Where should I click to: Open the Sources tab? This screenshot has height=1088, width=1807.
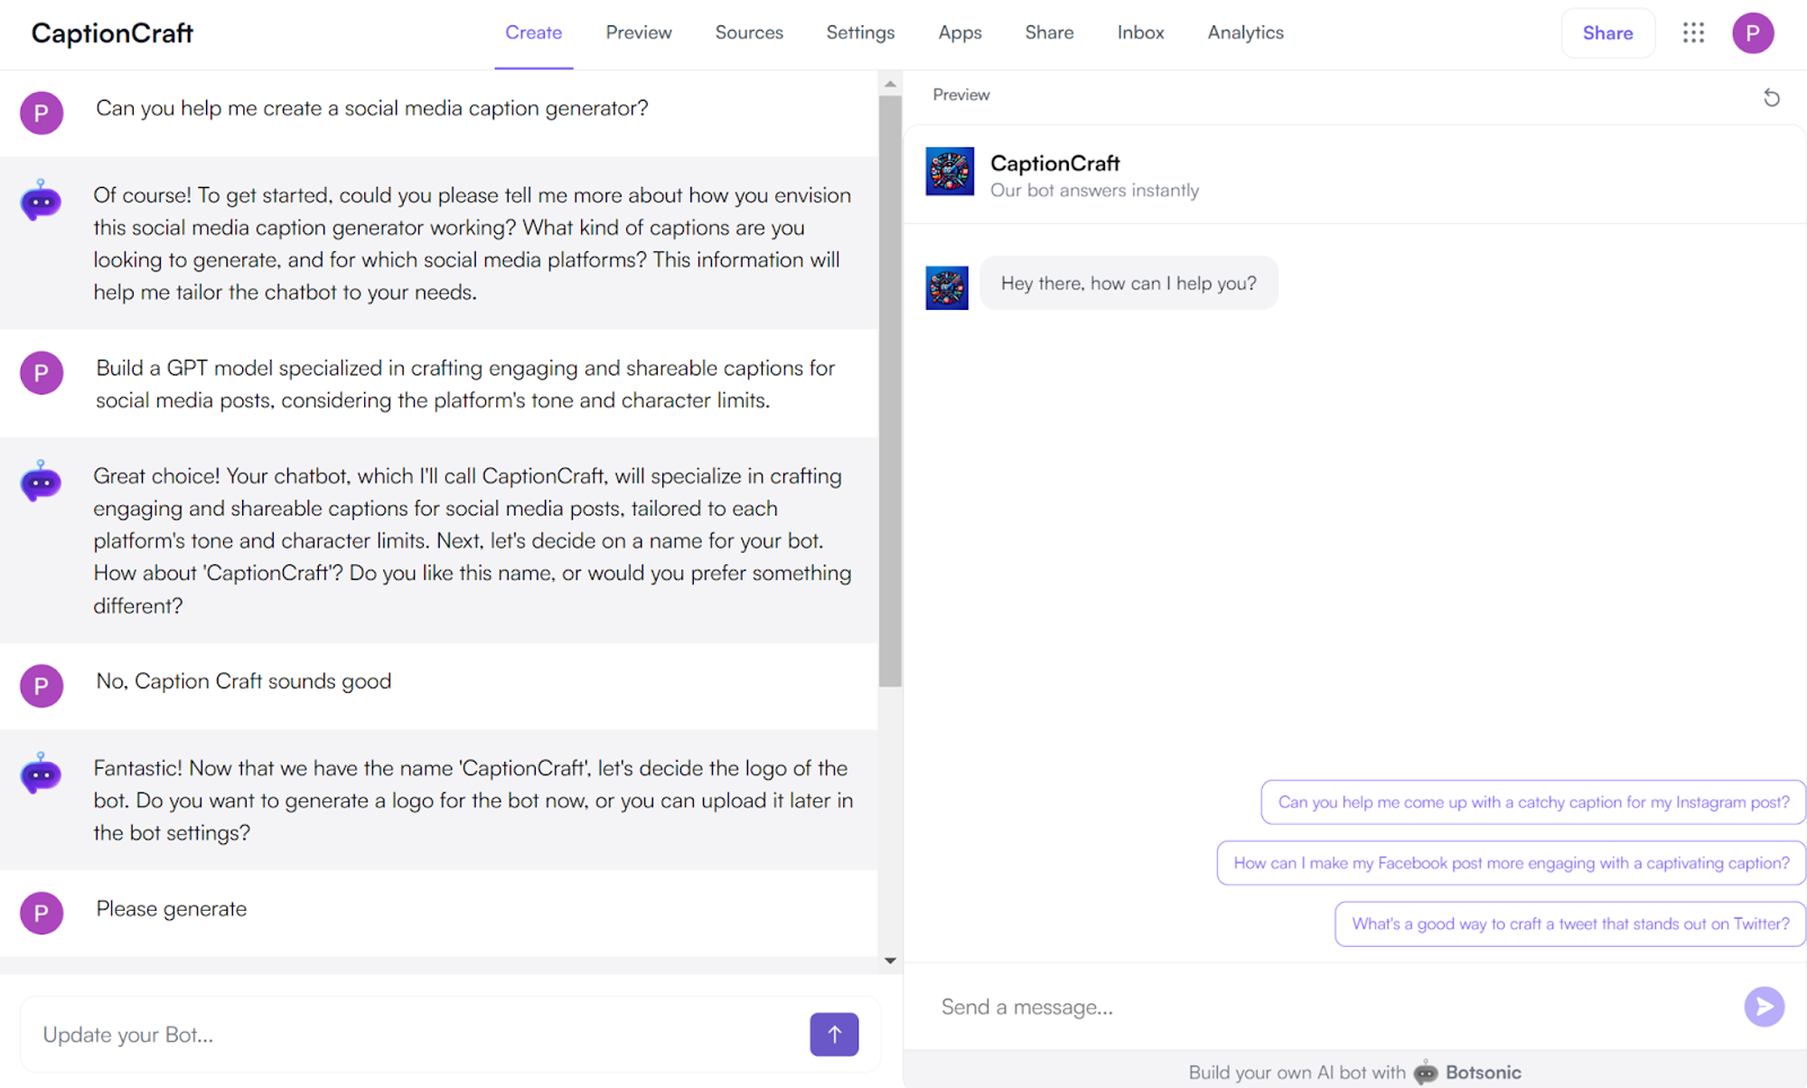749,33
